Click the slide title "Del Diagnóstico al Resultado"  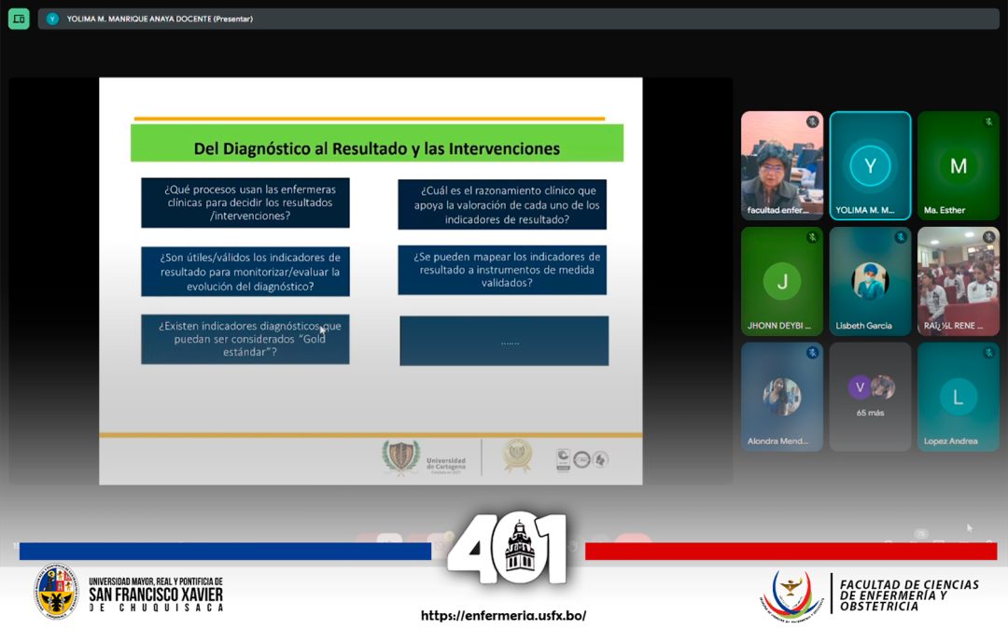pyautogui.click(x=376, y=148)
